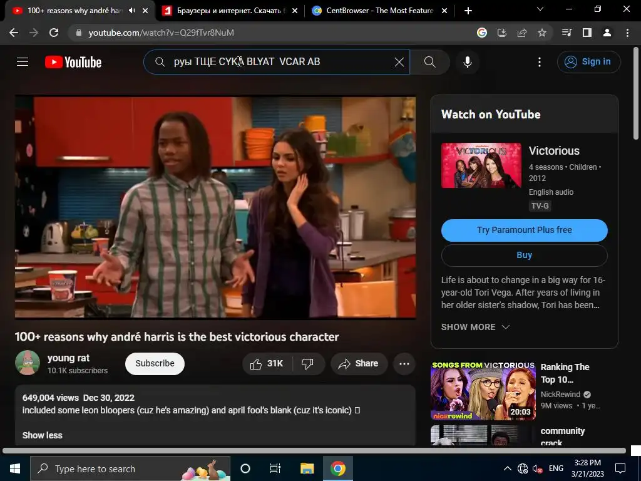Screen dimensions: 641x481
Task: Open the Victorious show title link
Action: 554,151
